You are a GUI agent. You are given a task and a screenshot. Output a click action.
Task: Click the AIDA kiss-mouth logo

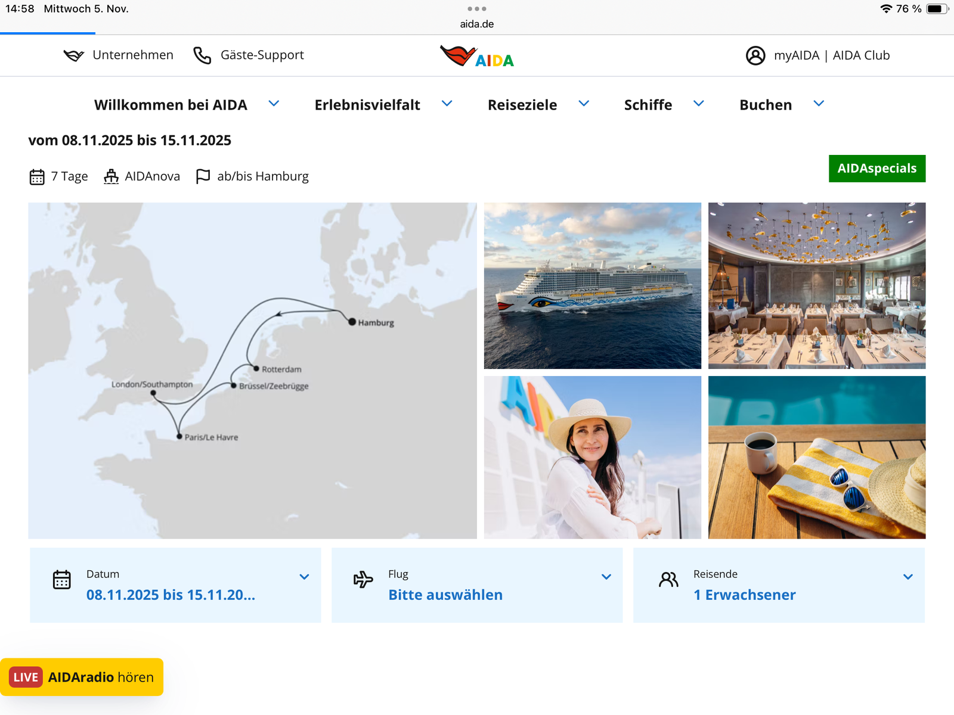click(x=477, y=56)
